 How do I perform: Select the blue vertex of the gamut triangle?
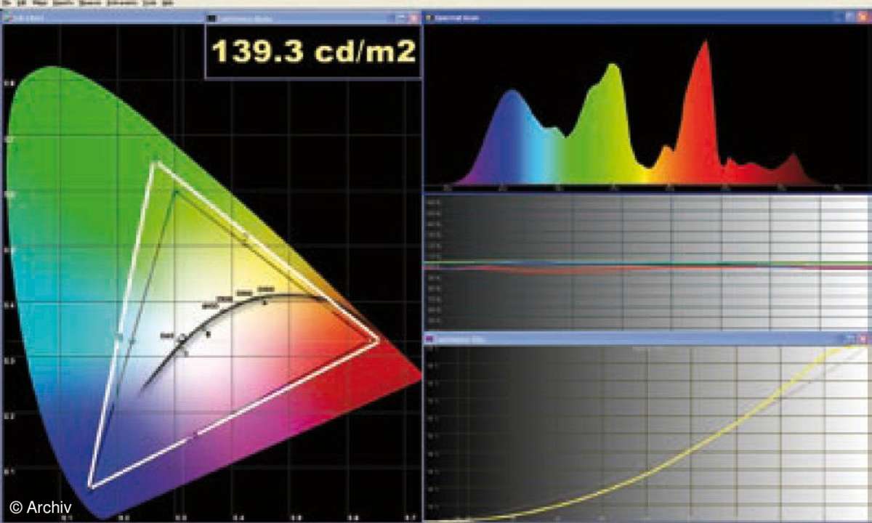pyautogui.click(x=90, y=485)
